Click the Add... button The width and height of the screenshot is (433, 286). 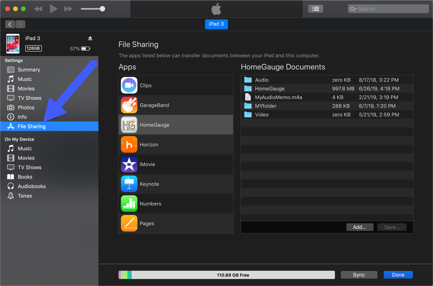tap(359, 227)
